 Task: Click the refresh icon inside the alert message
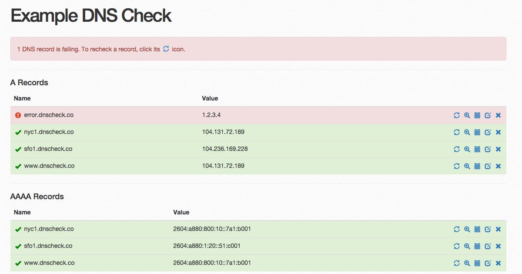click(x=166, y=49)
